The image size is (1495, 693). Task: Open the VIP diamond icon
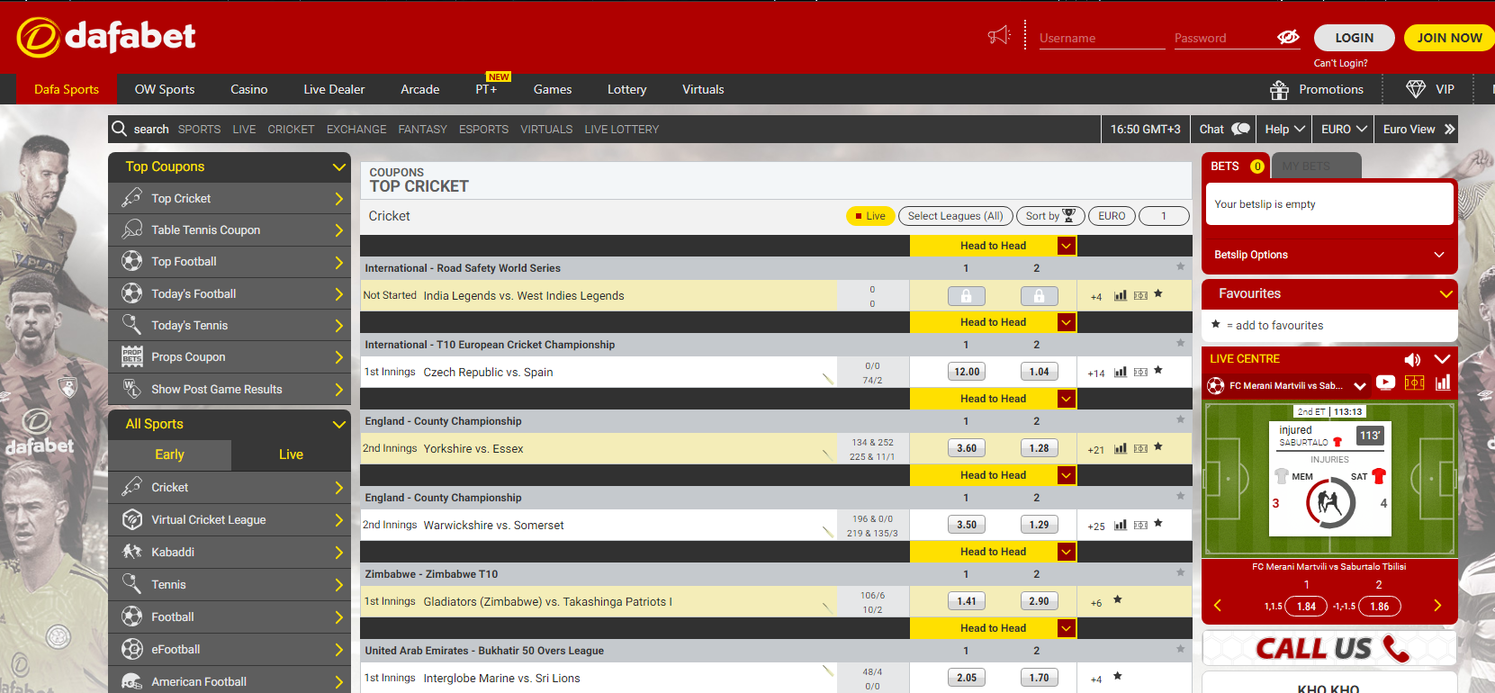(x=1416, y=89)
